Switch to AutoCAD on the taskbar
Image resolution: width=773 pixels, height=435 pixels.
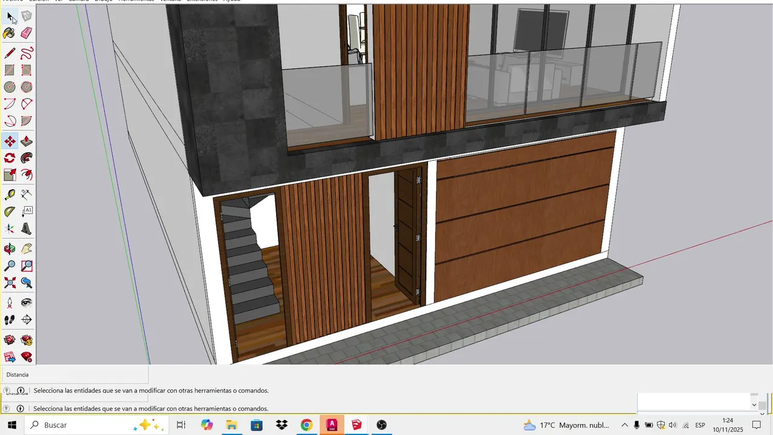(x=332, y=425)
